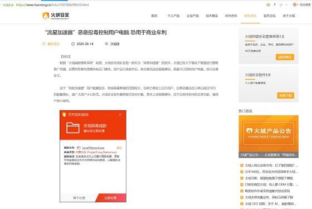Open the 首页 home menu item

tap(154, 16)
